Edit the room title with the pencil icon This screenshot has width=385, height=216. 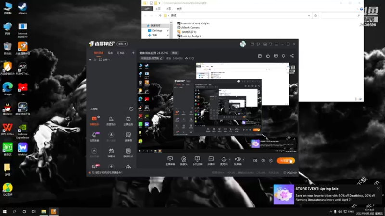(161, 58)
